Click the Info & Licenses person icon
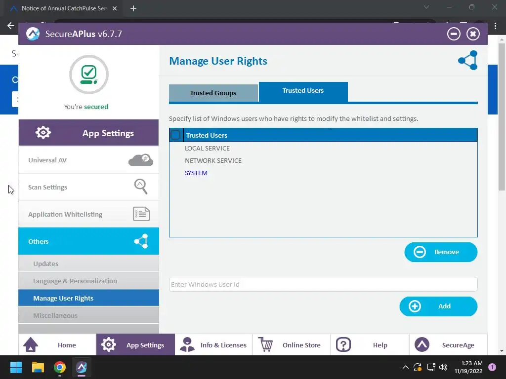The width and height of the screenshot is (506, 379). click(x=187, y=344)
